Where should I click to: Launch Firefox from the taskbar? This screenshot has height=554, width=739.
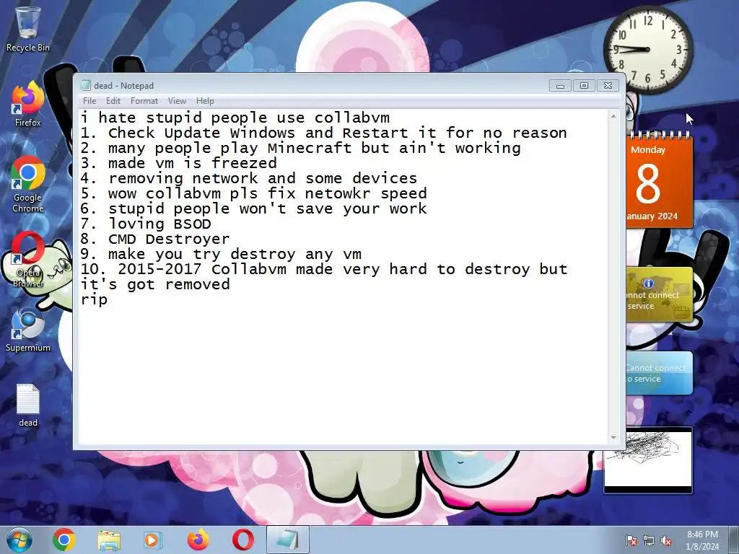tap(198, 540)
